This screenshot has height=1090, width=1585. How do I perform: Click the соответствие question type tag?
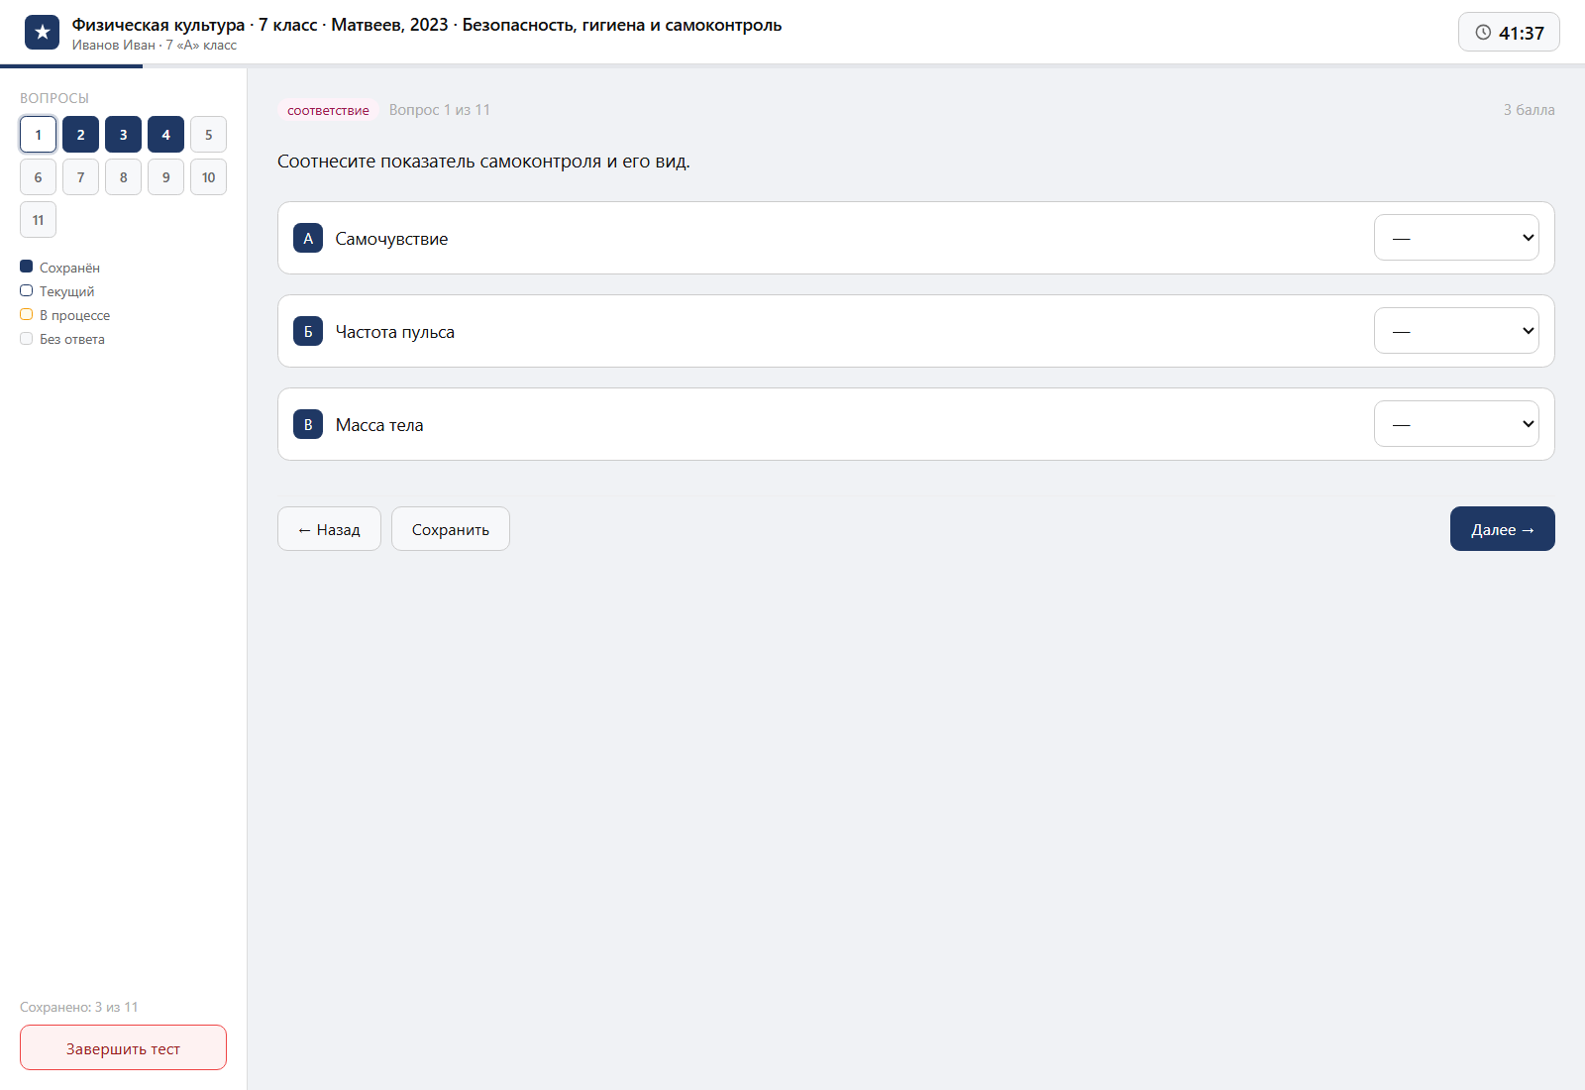328,110
